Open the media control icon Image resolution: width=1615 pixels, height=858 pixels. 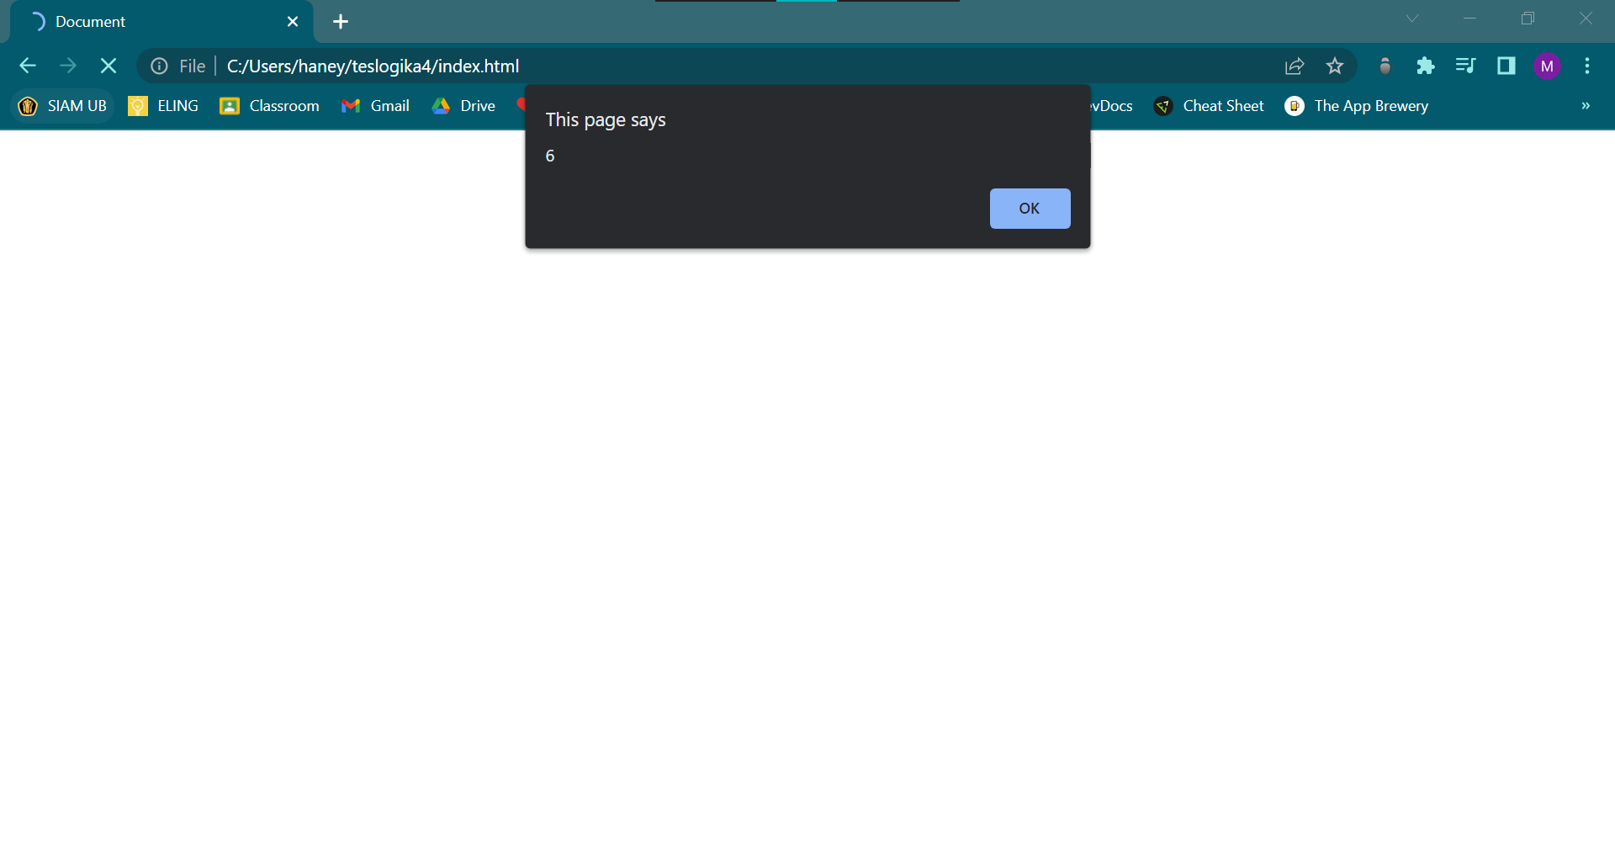[1465, 66]
